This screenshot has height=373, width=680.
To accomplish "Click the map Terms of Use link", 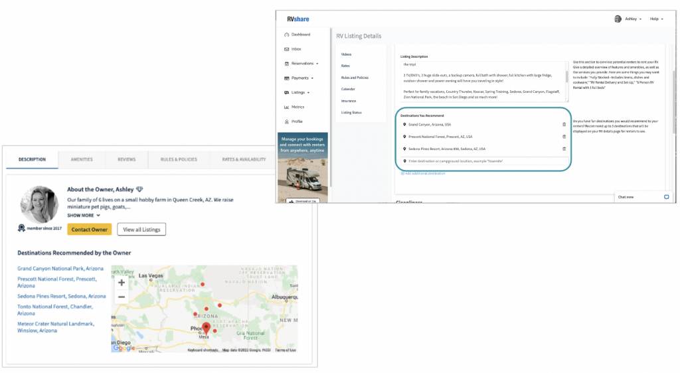I will 286,350.
